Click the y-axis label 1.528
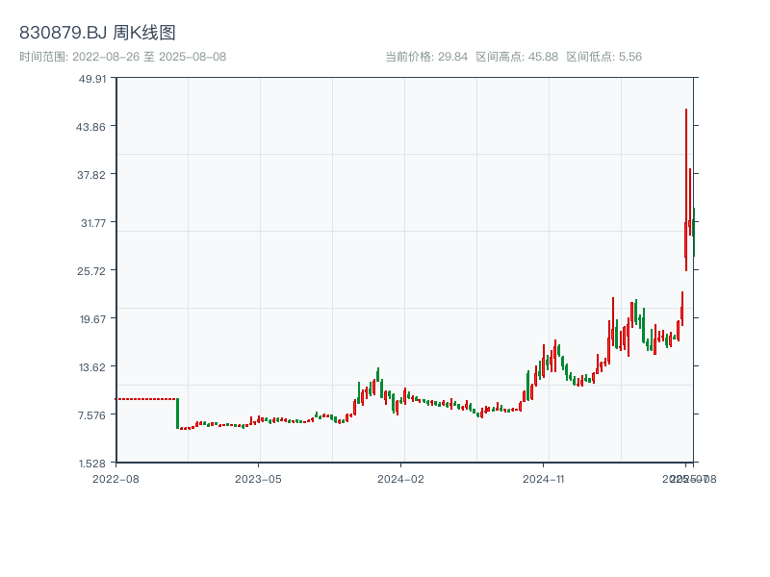770x577 pixels. click(92, 464)
